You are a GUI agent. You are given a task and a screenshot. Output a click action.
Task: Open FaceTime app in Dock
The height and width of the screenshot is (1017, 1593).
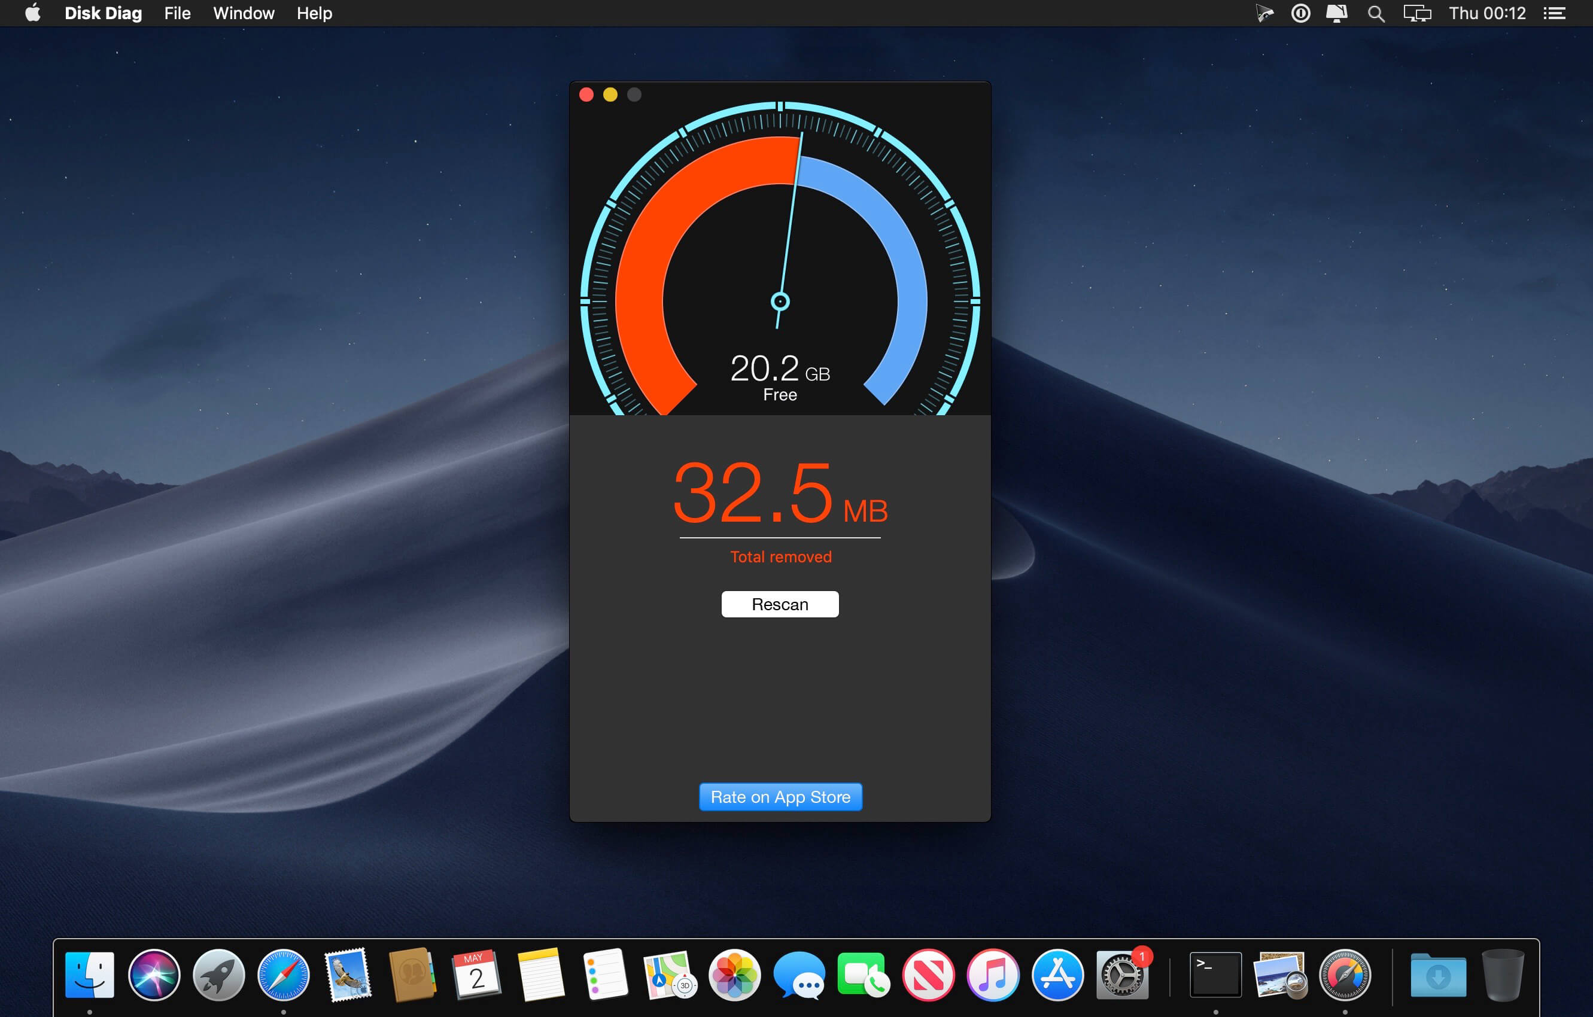click(x=864, y=975)
